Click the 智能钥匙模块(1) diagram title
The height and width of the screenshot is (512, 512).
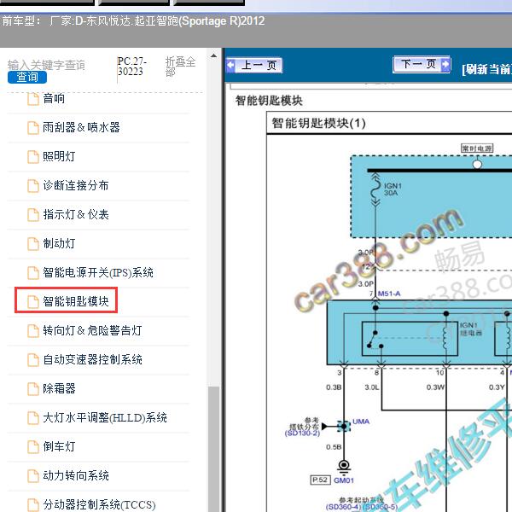click(x=318, y=123)
